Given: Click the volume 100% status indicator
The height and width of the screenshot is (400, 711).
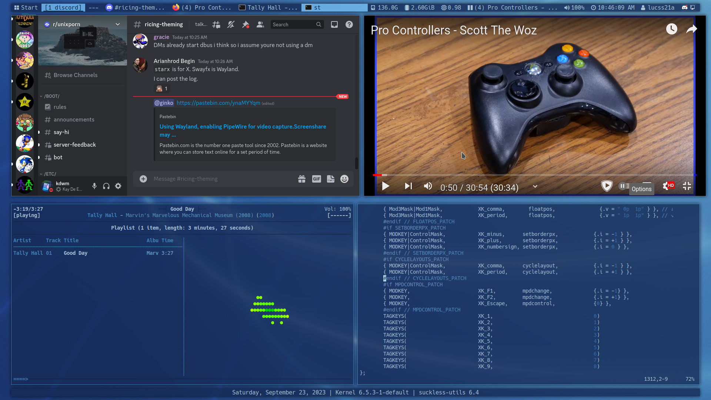Looking at the screenshot, I should 574,7.
